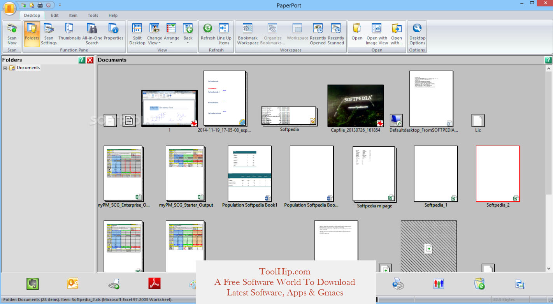
Task: Click the blue printer icon right of the banner
Action: pyautogui.click(x=398, y=284)
